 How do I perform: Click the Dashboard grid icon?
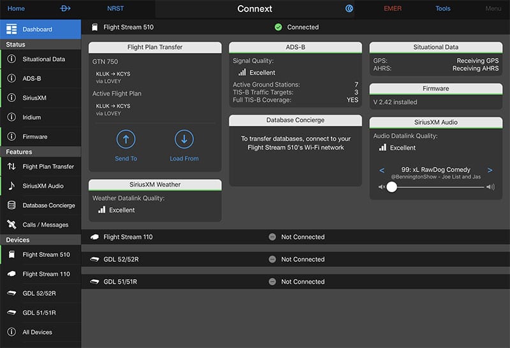click(11, 29)
